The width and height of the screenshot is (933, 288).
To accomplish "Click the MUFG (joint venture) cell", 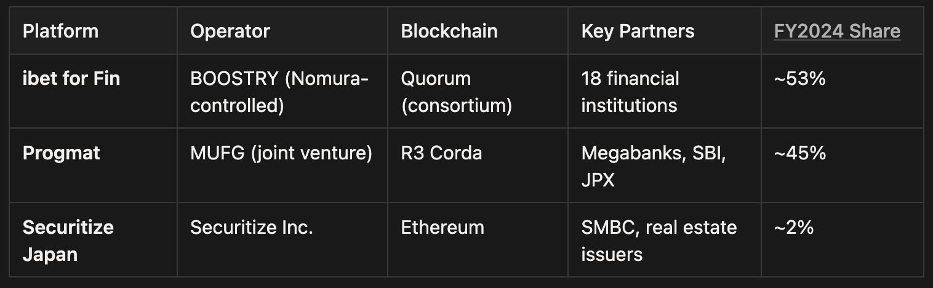I will point(281,153).
